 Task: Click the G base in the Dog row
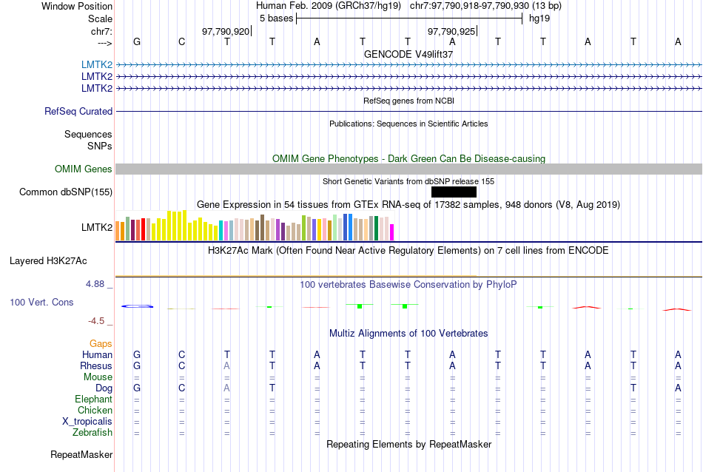pyautogui.click(x=137, y=388)
